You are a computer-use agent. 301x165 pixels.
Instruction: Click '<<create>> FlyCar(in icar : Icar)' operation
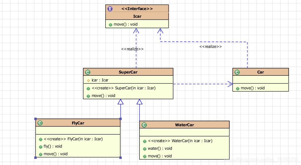[73, 139]
